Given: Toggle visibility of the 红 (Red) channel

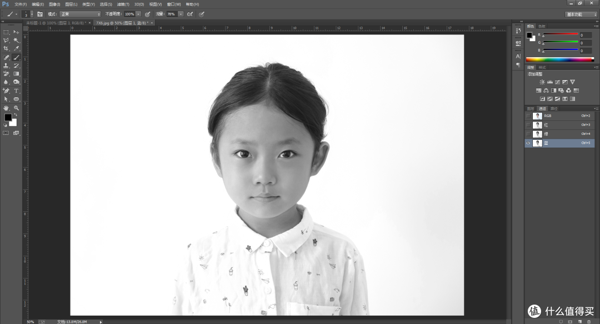Looking at the screenshot, I should click(x=528, y=125).
